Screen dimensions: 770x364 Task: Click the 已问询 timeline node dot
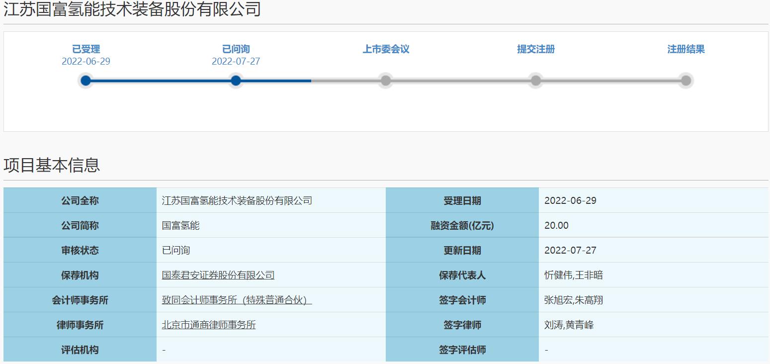coord(236,80)
